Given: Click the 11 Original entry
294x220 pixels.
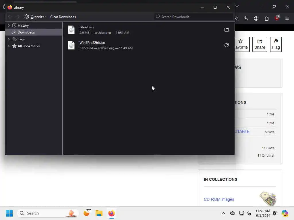Looking at the screenshot, I should (x=266, y=156).
